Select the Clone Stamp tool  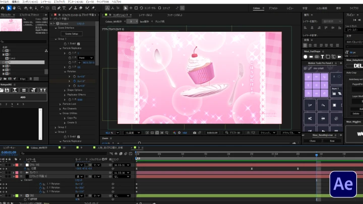click(76, 8)
